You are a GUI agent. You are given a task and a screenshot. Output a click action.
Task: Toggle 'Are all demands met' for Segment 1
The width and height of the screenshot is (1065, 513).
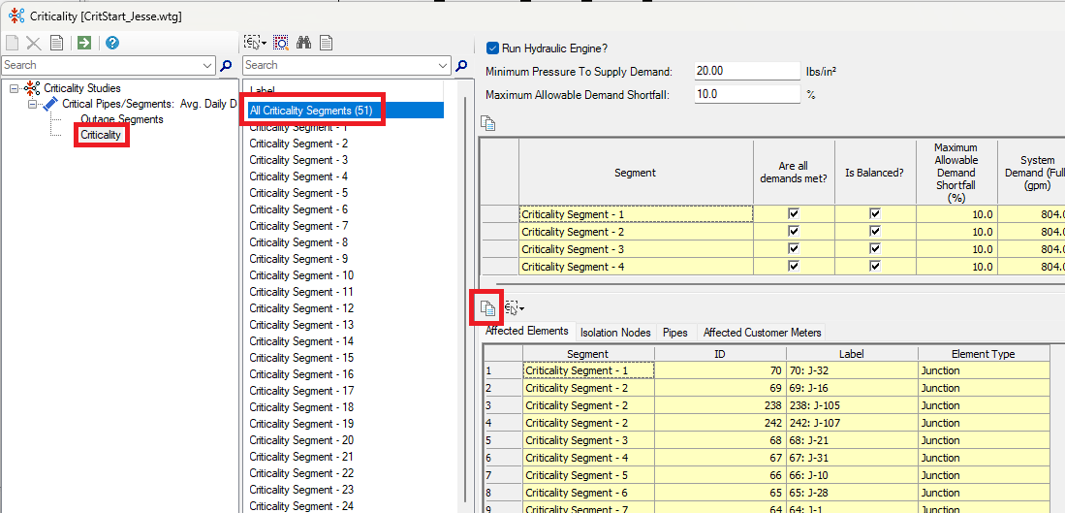click(x=794, y=214)
